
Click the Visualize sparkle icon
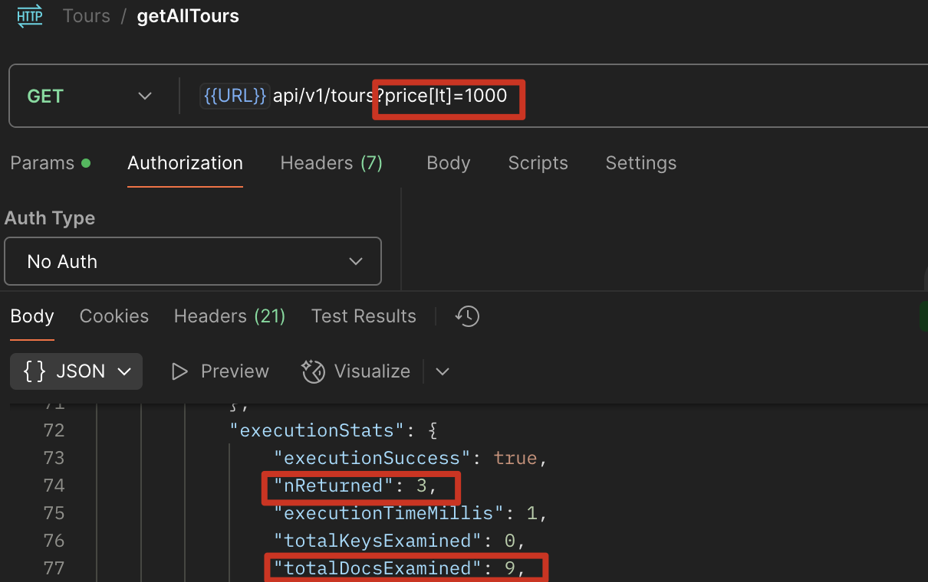tap(314, 371)
